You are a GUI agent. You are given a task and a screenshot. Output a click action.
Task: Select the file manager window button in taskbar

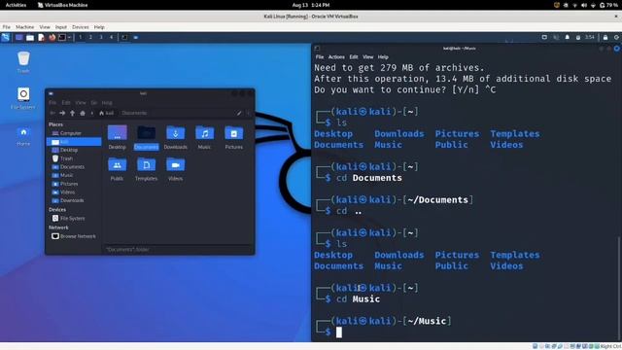pos(136,37)
